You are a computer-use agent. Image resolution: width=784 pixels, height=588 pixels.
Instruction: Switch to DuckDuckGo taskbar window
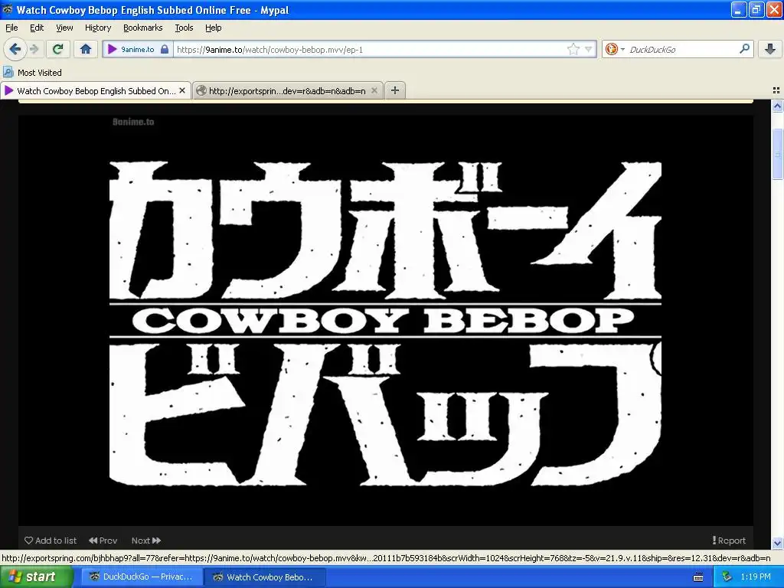point(142,577)
